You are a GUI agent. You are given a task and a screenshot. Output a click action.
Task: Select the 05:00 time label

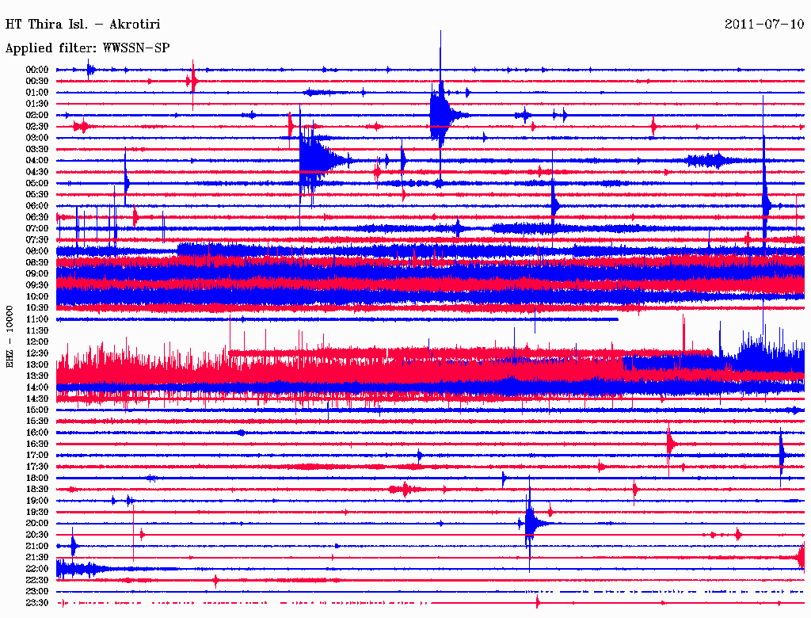point(37,183)
